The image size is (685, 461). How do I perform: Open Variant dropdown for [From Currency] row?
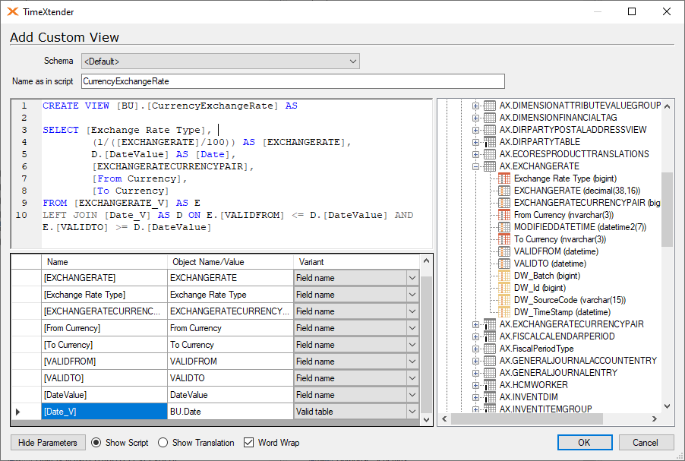[x=412, y=328]
